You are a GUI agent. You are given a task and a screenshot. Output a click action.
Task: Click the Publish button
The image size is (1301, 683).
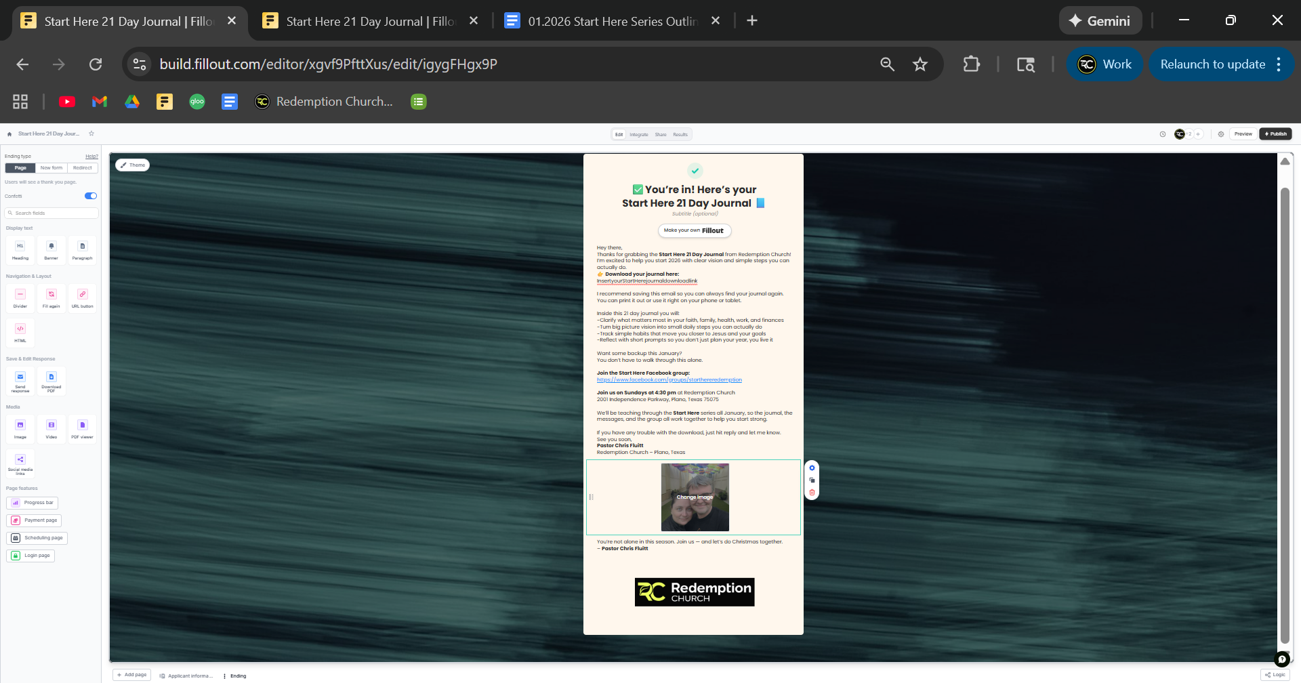(x=1275, y=134)
